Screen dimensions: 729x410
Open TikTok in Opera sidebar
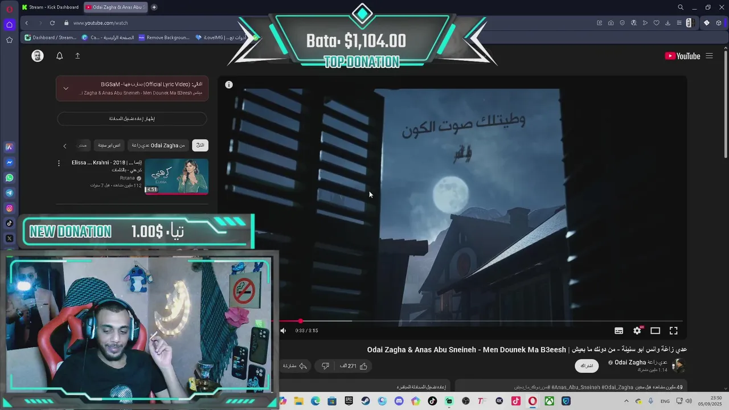(x=9, y=223)
